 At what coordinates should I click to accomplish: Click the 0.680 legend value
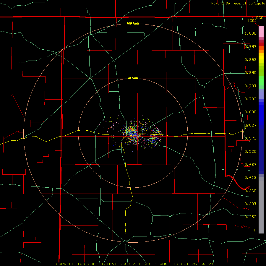(x=250, y=112)
